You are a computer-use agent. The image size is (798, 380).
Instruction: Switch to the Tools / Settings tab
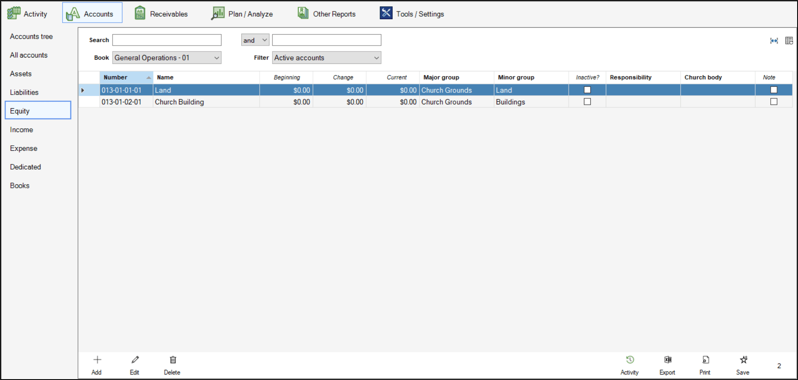click(420, 14)
